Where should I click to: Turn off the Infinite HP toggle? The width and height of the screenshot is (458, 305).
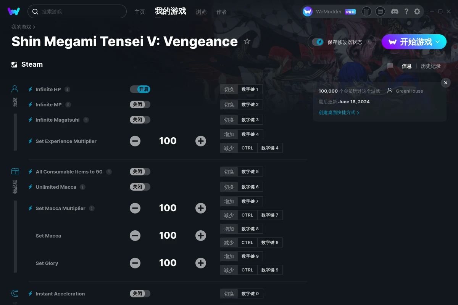click(x=140, y=89)
